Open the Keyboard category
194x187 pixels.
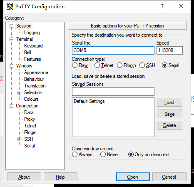pyautogui.click(x=33, y=46)
